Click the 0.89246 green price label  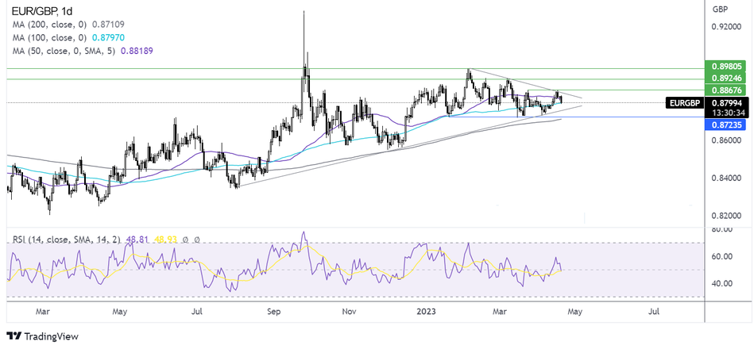[x=724, y=79]
